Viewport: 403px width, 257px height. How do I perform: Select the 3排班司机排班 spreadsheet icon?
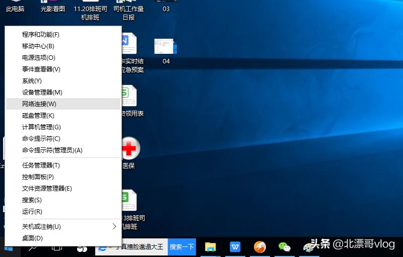point(129,201)
